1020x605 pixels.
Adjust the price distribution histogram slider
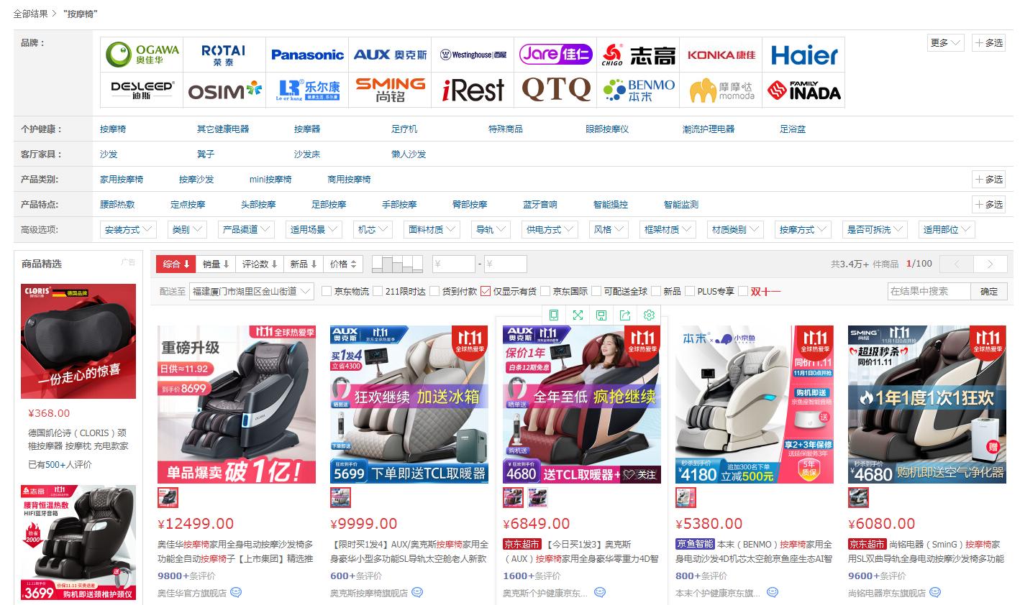pyautogui.click(x=399, y=264)
